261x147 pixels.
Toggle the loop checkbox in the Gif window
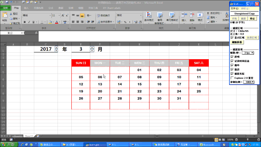[232, 65]
